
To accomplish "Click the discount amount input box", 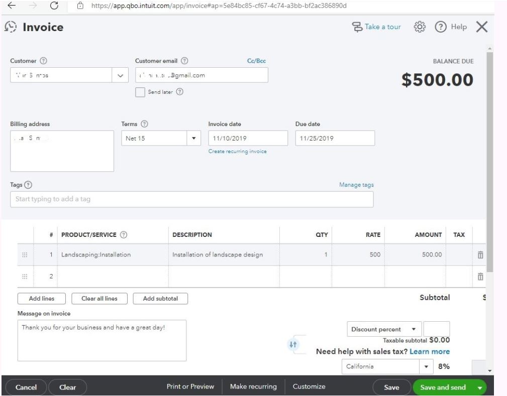I will click(x=437, y=329).
